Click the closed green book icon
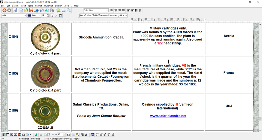The width and height of the screenshot is (262, 140). coord(58,10)
